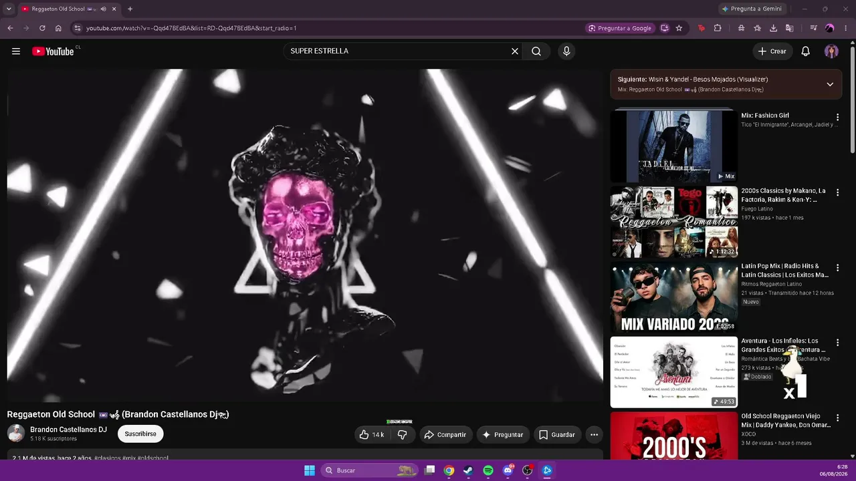Share the video via Compartir

click(445, 434)
